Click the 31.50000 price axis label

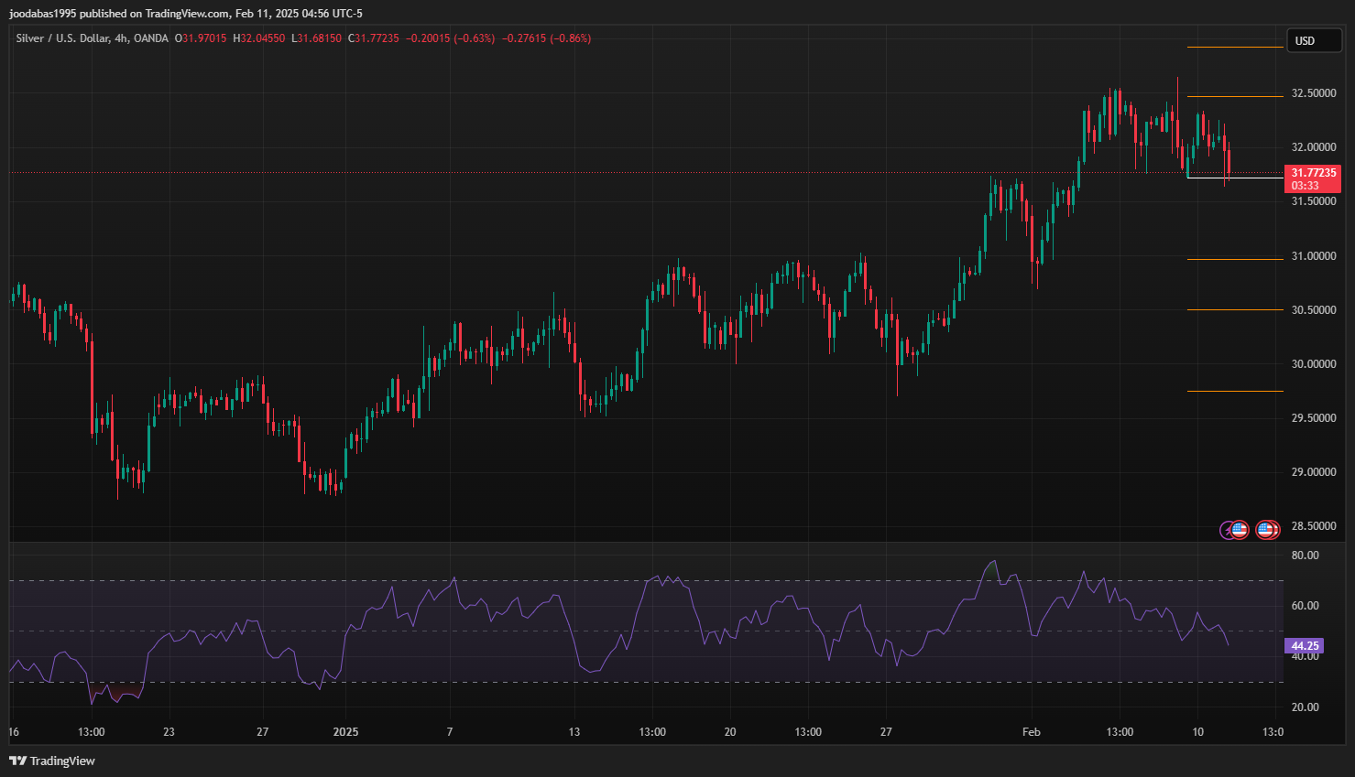point(1314,201)
